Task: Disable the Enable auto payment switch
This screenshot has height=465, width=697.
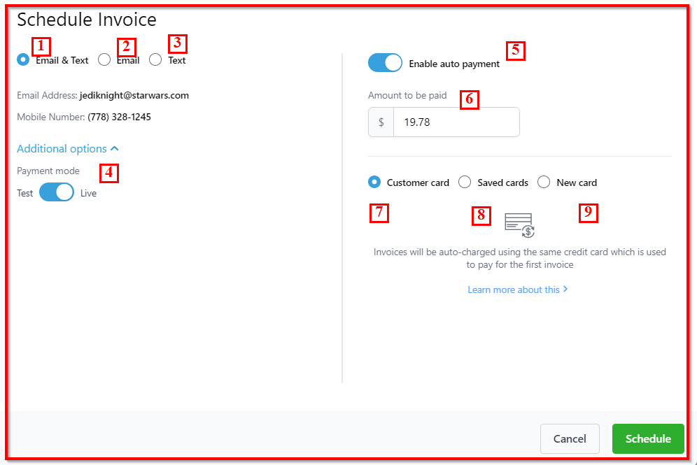Action: click(x=385, y=63)
